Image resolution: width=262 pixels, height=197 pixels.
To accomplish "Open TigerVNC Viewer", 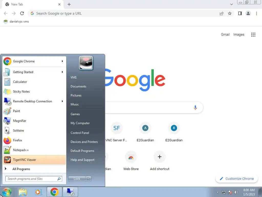I will 34,160.
